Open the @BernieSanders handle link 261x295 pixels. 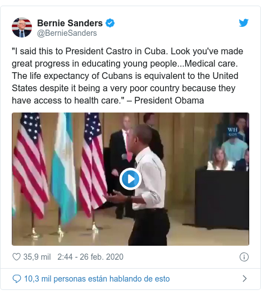[x=67, y=33]
